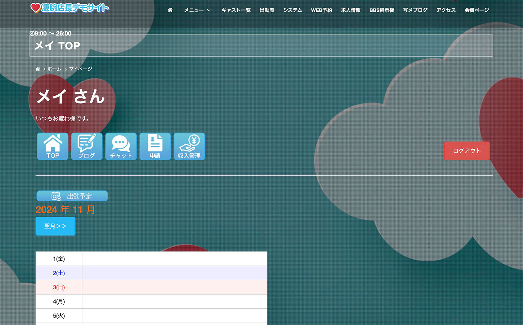Click the 凄腕店長デモサイト heart logo
The height and width of the screenshot is (325, 523).
pyautogui.click(x=70, y=8)
